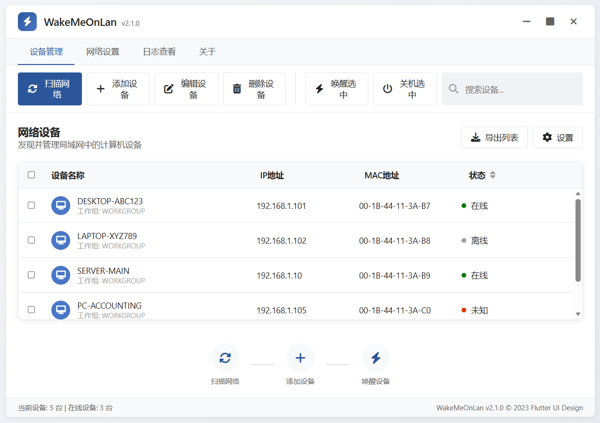Open the 网络设置 tab
The image size is (600, 423).
pos(103,52)
